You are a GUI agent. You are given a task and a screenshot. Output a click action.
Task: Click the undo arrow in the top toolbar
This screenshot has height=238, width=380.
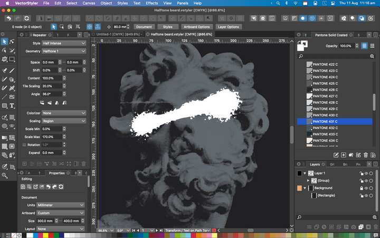click(9, 18)
